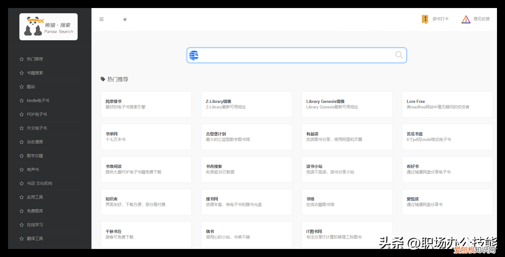Open the 鸠摩搜书 card link
This screenshot has width=505, height=257.
click(146, 104)
